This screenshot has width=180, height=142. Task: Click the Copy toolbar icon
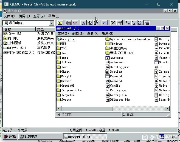(90, 23)
